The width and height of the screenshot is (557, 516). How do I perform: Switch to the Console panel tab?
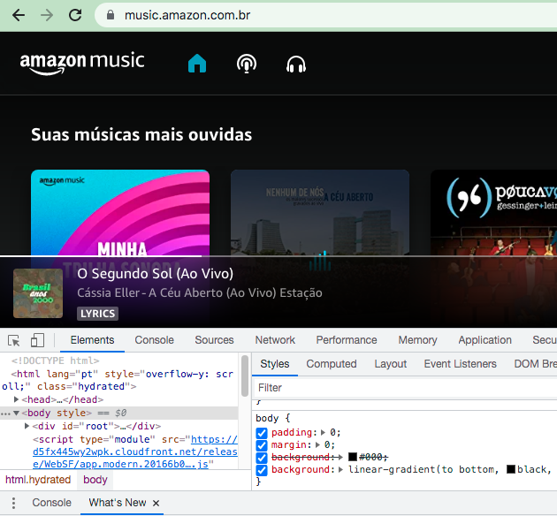point(154,340)
